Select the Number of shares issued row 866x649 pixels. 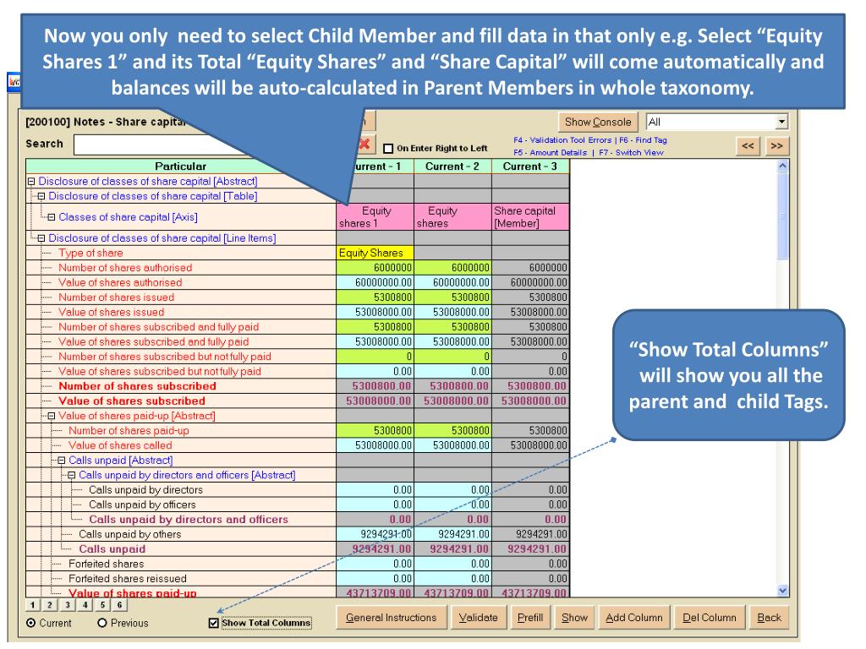coord(181,297)
